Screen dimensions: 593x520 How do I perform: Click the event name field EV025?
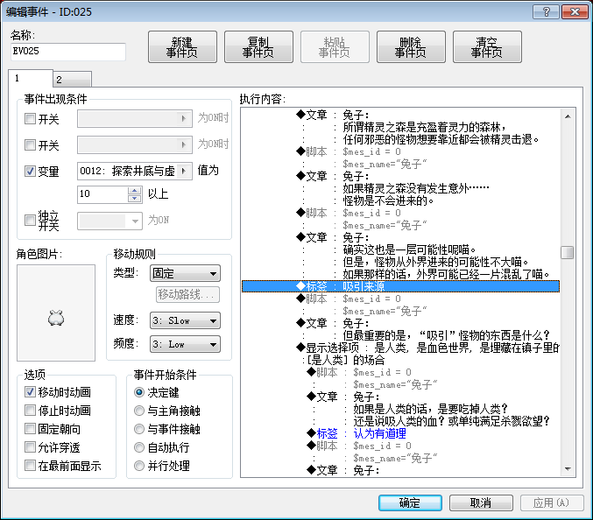pyautogui.click(x=68, y=52)
